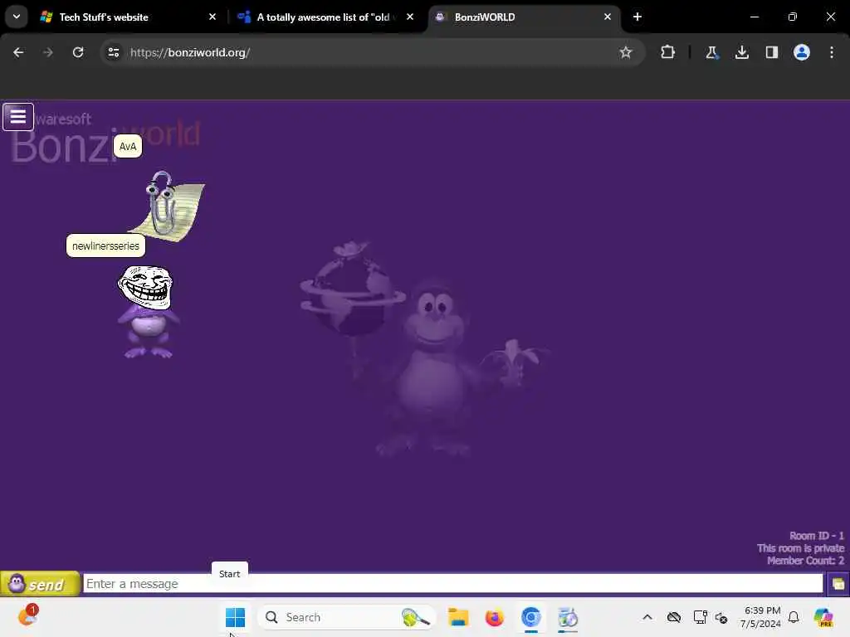Open Copilot preview from the taskbar
850x637 pixels.
click(x=823, y=617)
